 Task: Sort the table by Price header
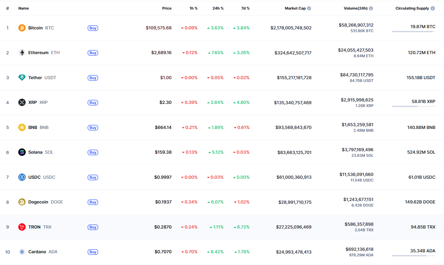[x=167, y=8]
